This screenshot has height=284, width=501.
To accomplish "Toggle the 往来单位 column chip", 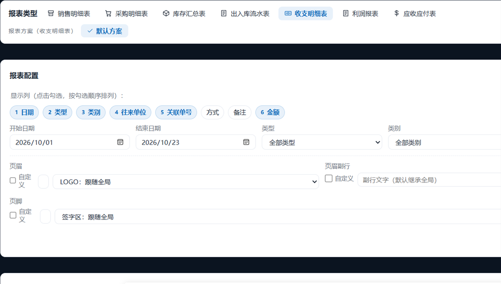I will (130, 112).
